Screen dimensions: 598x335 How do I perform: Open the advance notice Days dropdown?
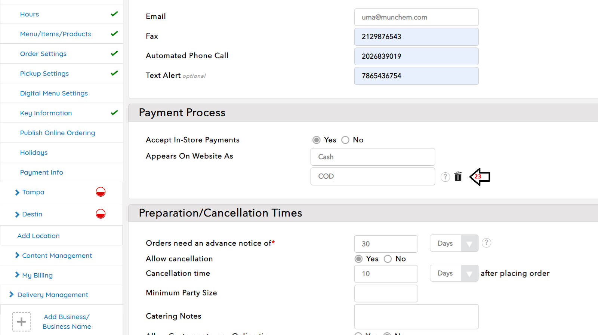pos(454,243)
